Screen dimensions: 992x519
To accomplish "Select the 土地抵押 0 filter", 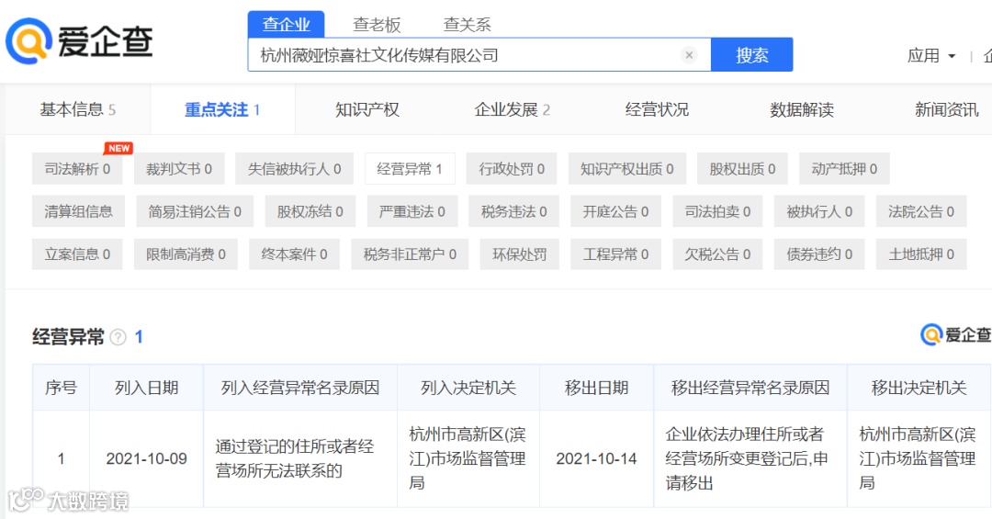I will [921, 254].
